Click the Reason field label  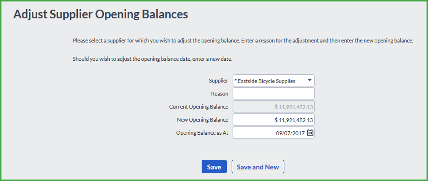point(220,94)
